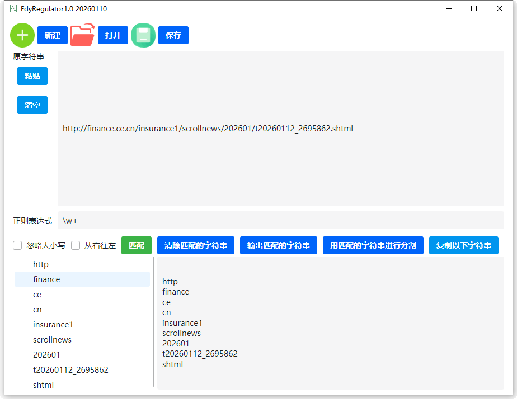Screen dimensions: 517x399
Task: Click the output results text area
Action: click(x=330, y=323)
